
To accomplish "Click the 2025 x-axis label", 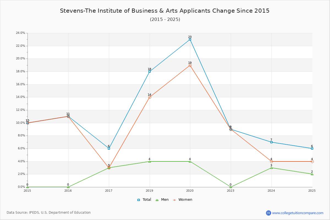I will (x=312, y=190).
